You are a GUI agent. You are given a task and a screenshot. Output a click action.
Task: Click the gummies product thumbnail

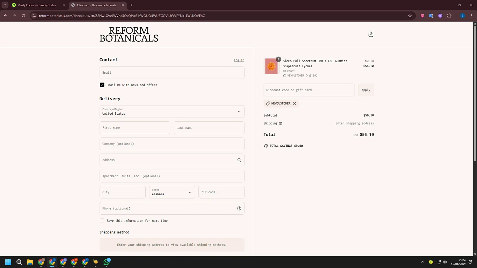coord(271,66)
